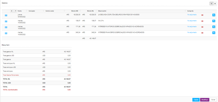Sort table by Fecha column arrows
Image resolution: width=218 pixels, height=102 pixels.
click(x=27, y=11)
